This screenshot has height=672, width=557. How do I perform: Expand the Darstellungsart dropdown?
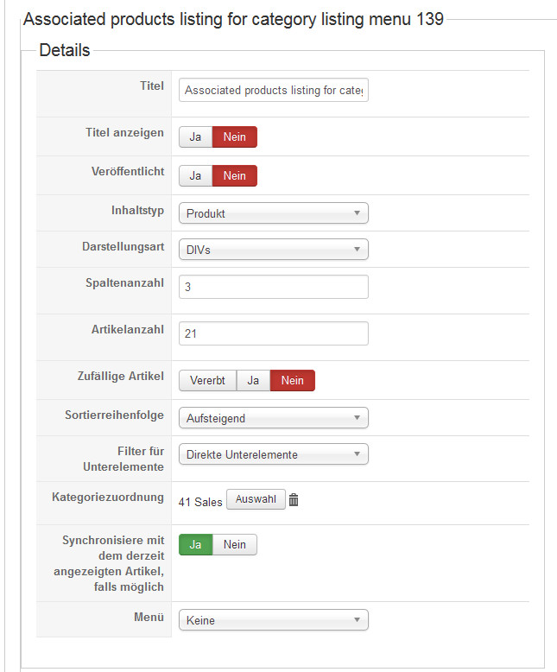[273, 250]
